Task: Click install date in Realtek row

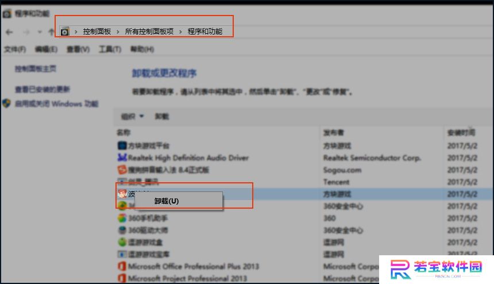Action: (x=462, y=158)
